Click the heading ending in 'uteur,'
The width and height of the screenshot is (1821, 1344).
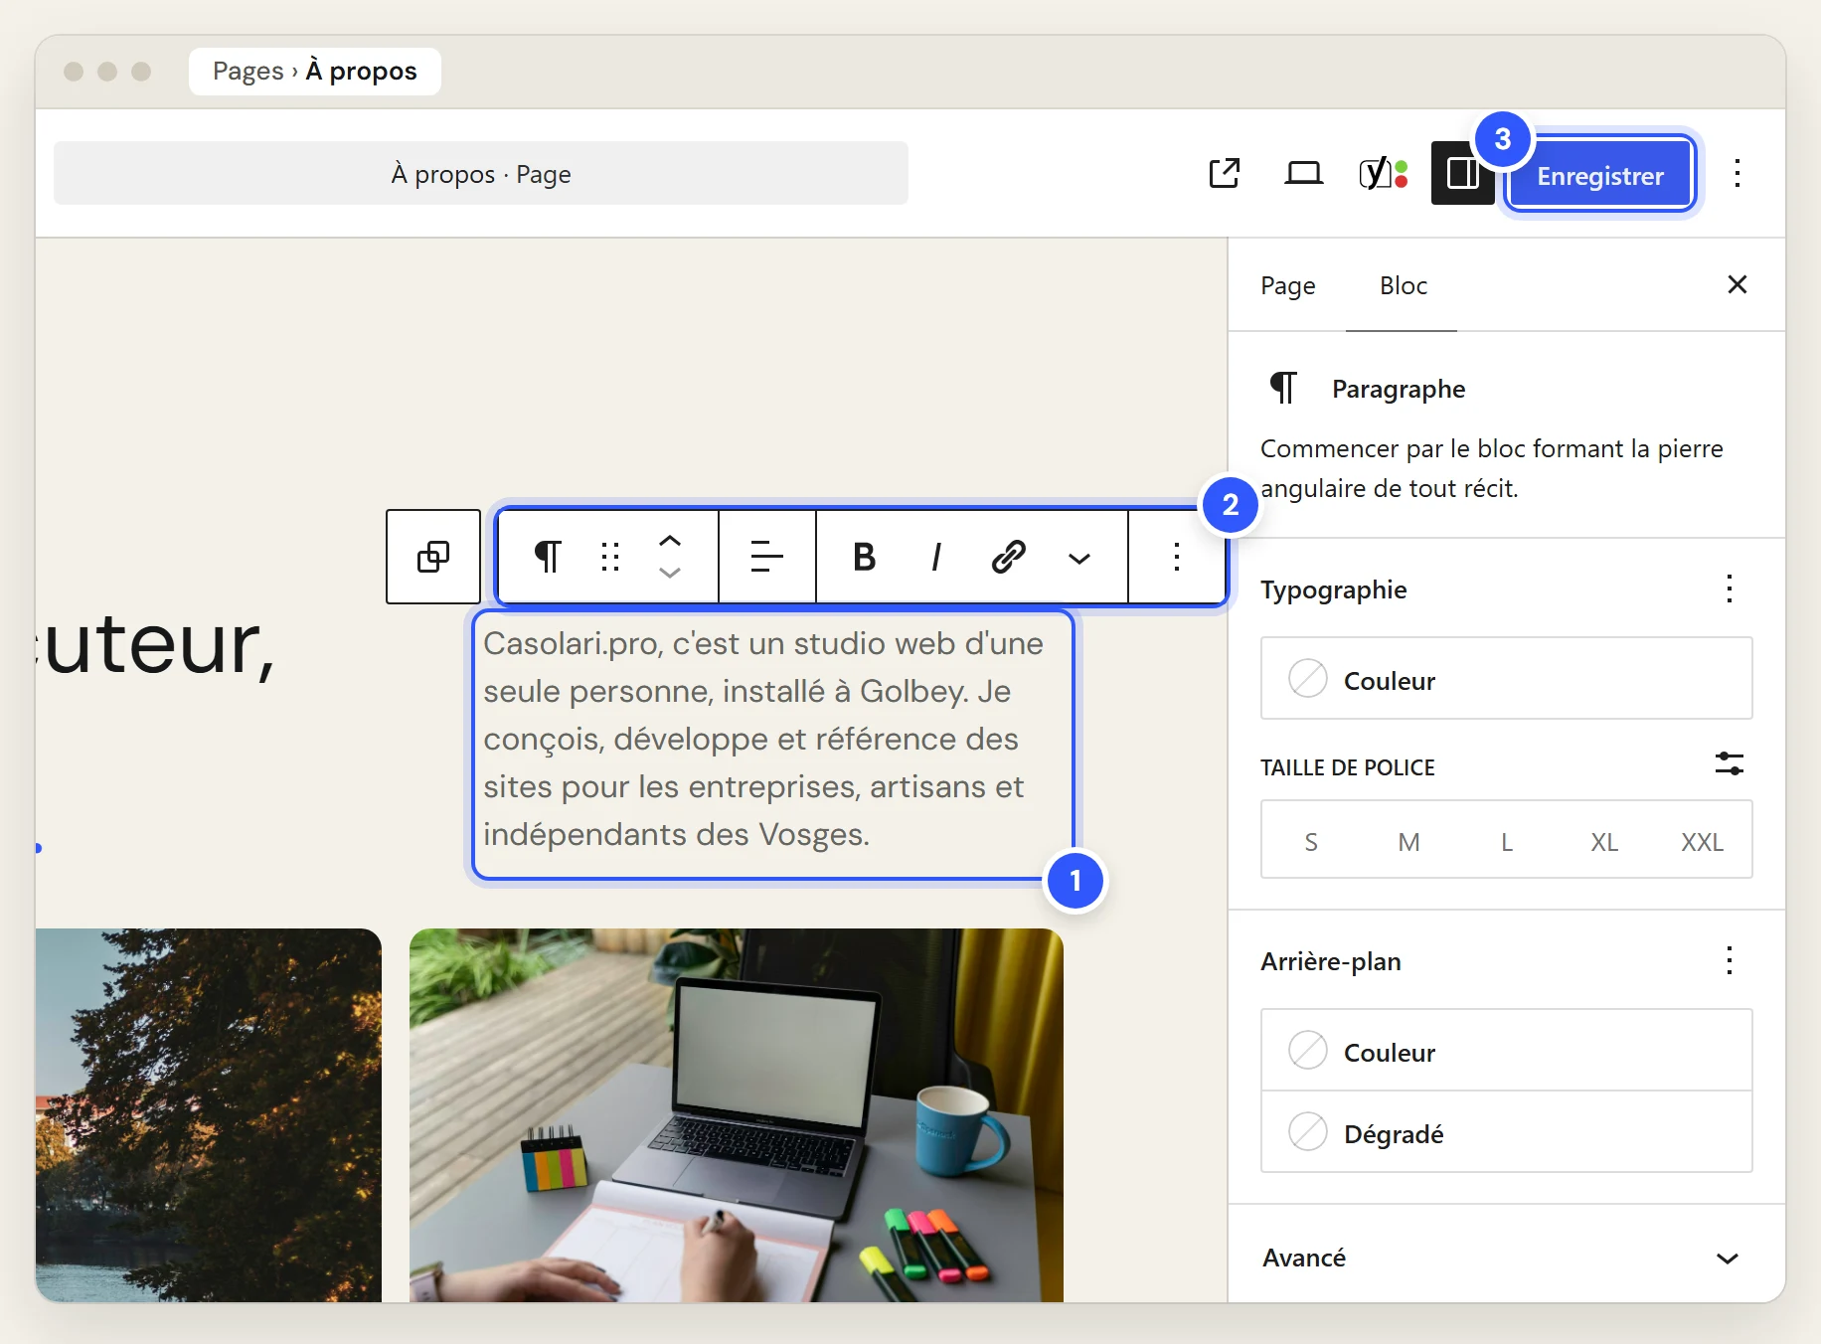pyautogui.click(x=158, y=646)
